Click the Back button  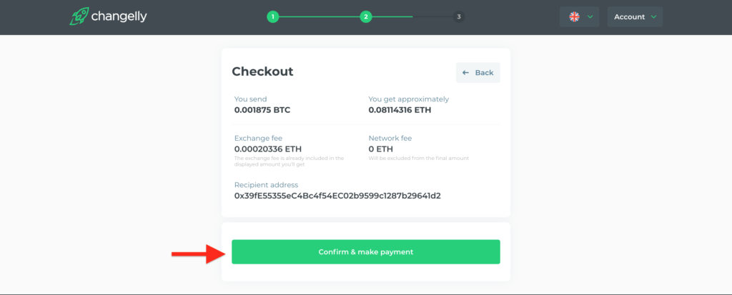coord(478,73)
